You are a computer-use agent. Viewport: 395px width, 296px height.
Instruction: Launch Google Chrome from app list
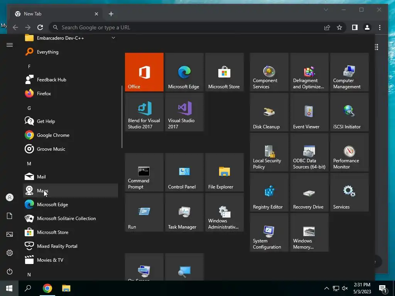71,135
